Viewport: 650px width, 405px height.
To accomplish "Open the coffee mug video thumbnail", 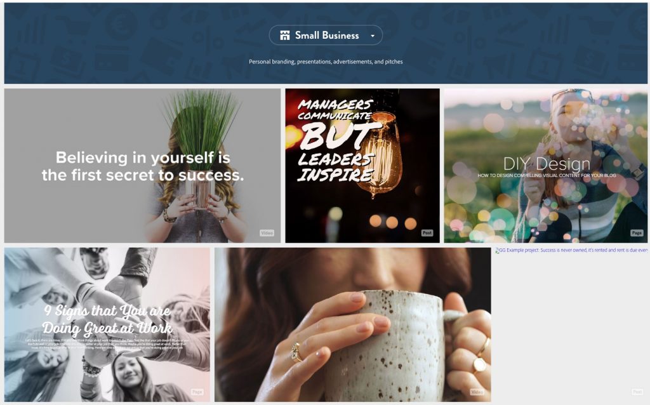I will pyautogui.click(x=353, y=324).
